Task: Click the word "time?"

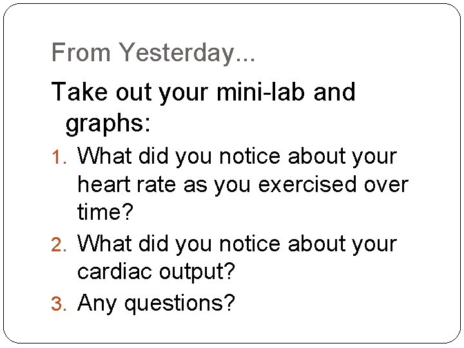Action: pyautogui.click(x=105, y=212)
